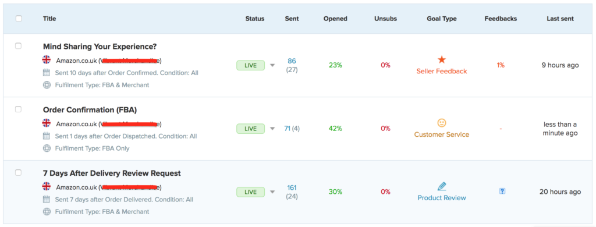
Task: Tick the select-all checkbox in header
Action: coord(19,19)
